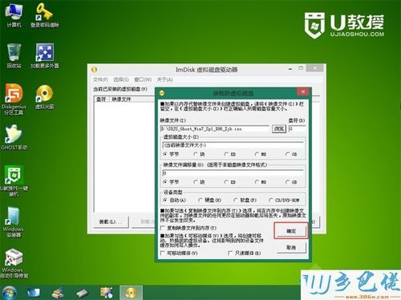The width and height of the screenshot is (401, 300).
Task: Select KB under 虚拟磁盘大小
Action: click(x=230, y=154)
